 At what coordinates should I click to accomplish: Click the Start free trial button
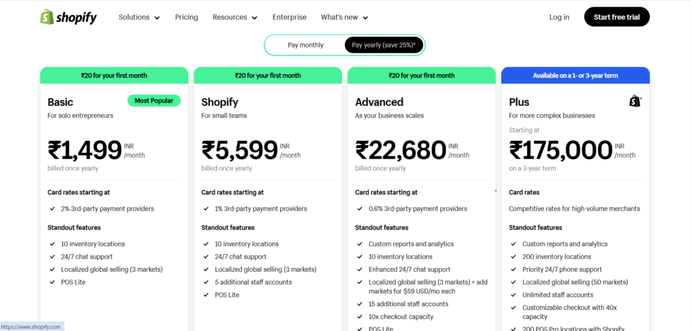(x=617, y=17)
